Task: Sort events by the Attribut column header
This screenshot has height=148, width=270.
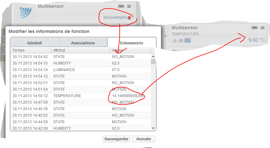Action: click(80, 50)
